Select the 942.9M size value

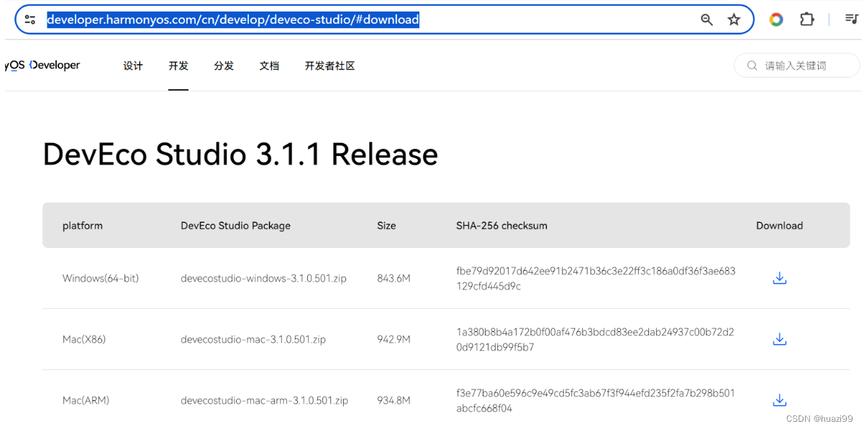pyautogui.click(x=394, y=339)
